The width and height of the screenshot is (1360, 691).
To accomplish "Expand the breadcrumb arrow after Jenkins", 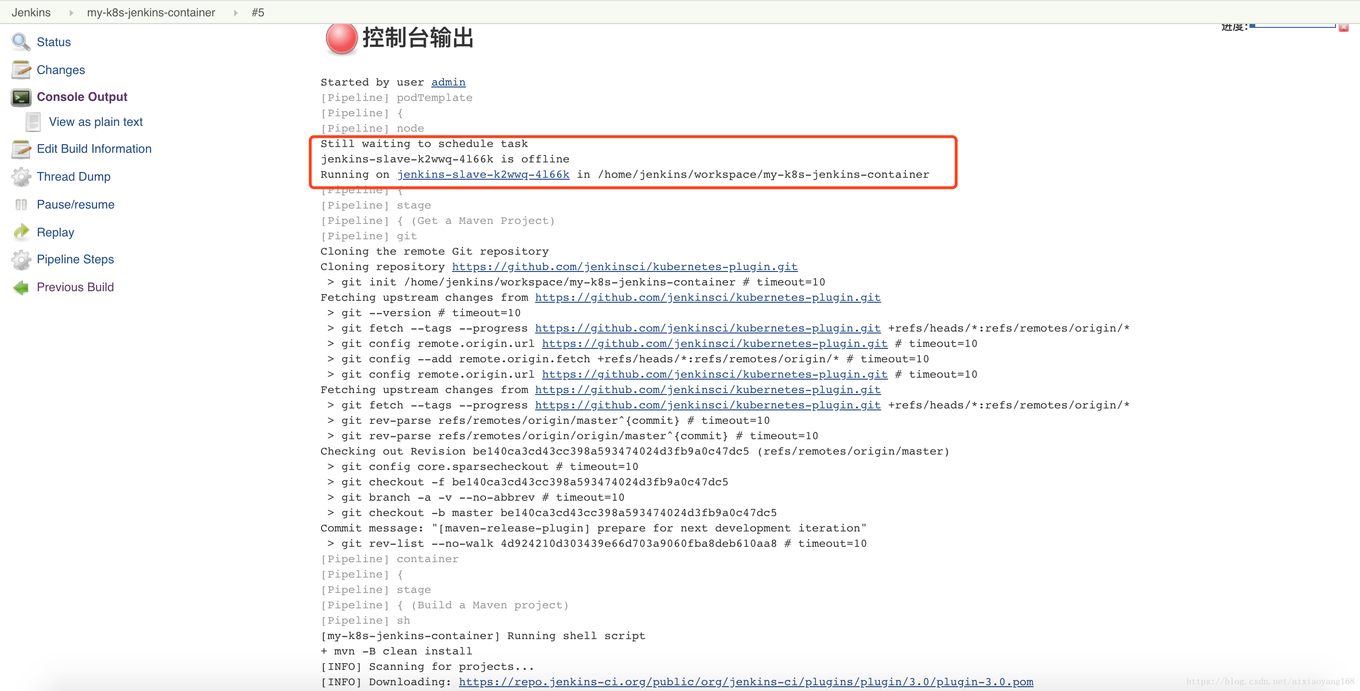I will point(71,12).
